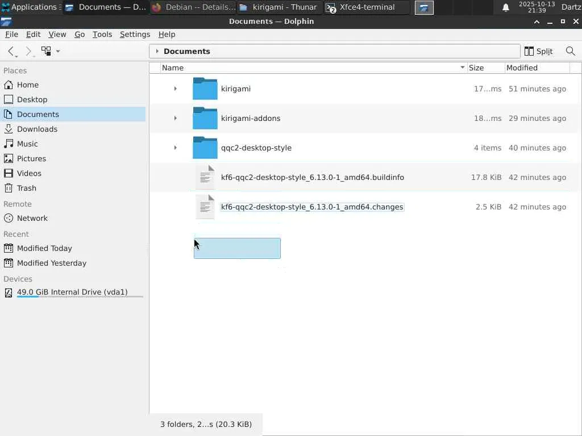Open the notification bell icon

(505, 7)
